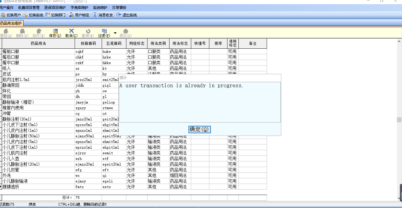Click the error message text area
The width and height of the screenshot is (402, 208).
[200, 102]
